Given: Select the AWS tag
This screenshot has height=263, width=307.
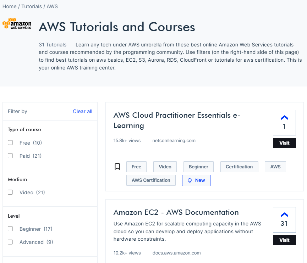Looking at the screenshot, I should (x=275, y=167).
